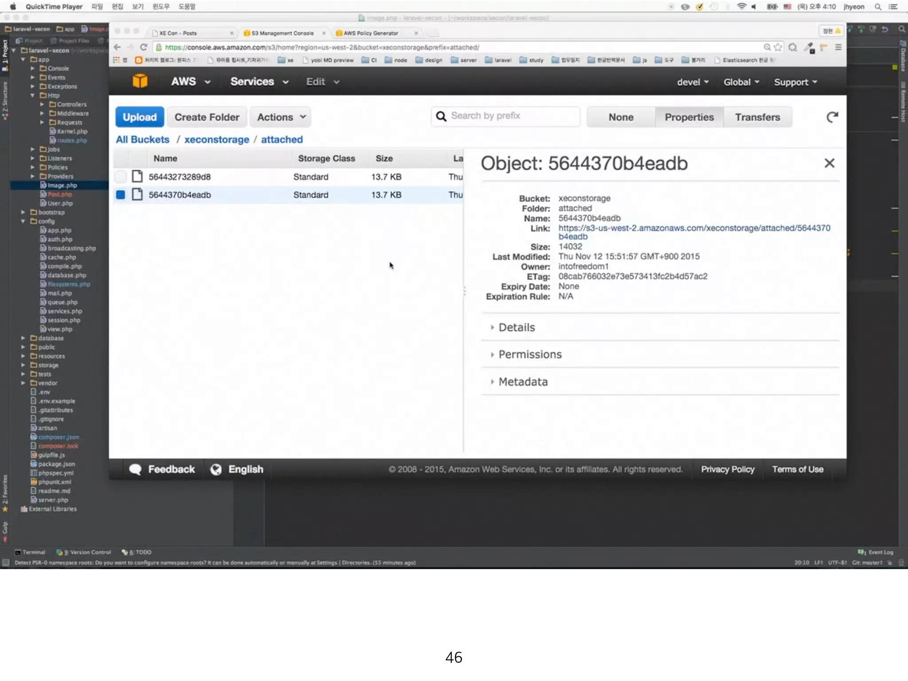
Task: Expand the Permissions section
Action: (x=530, y=355)
